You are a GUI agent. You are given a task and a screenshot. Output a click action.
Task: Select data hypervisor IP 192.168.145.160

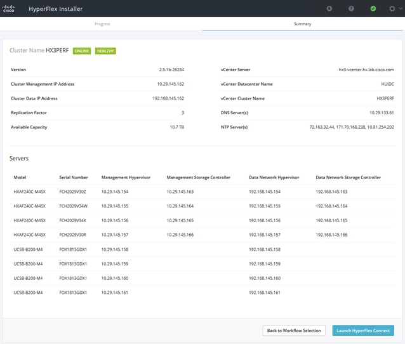click(x=265, y=278)
